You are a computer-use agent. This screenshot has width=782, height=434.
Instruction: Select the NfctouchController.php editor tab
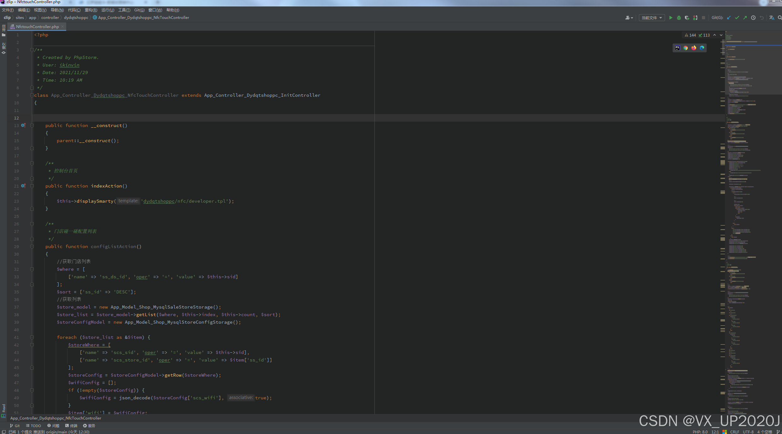(37, 27)
